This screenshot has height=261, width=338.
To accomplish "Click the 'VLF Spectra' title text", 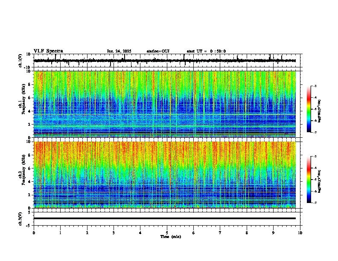I will point(48,51).
